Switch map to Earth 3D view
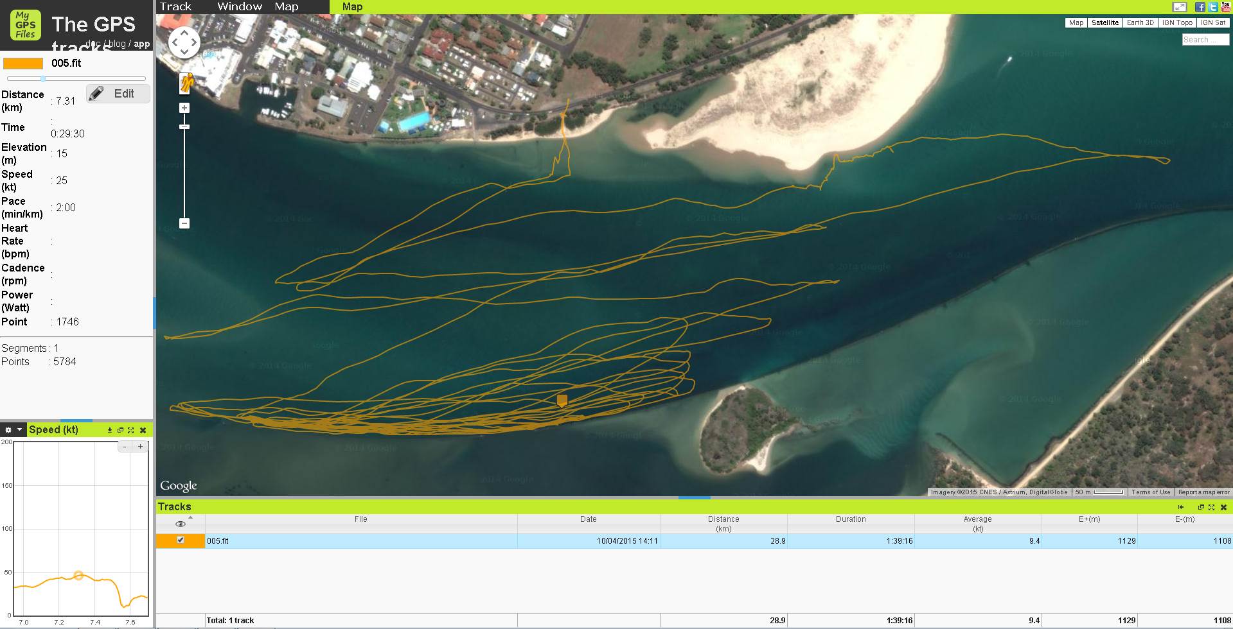The image size is (1233, 629). tap(1140, 22)
